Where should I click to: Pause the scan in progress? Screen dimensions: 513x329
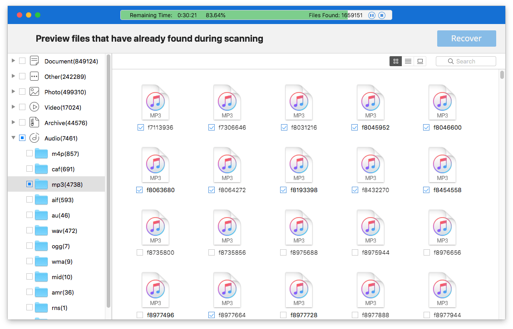(372, 15)
